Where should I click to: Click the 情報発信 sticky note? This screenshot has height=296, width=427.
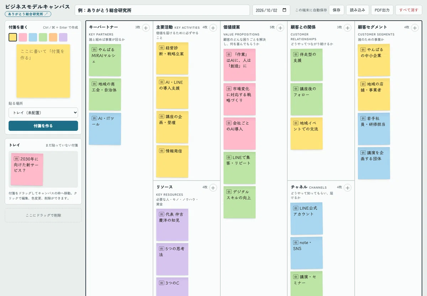point(172,161)
